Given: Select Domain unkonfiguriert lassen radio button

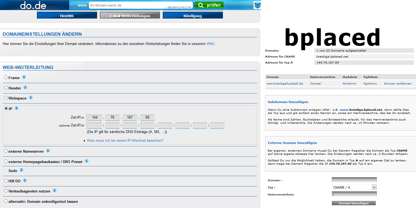Looking at the screenshot, I should click(x=6, y=201).
